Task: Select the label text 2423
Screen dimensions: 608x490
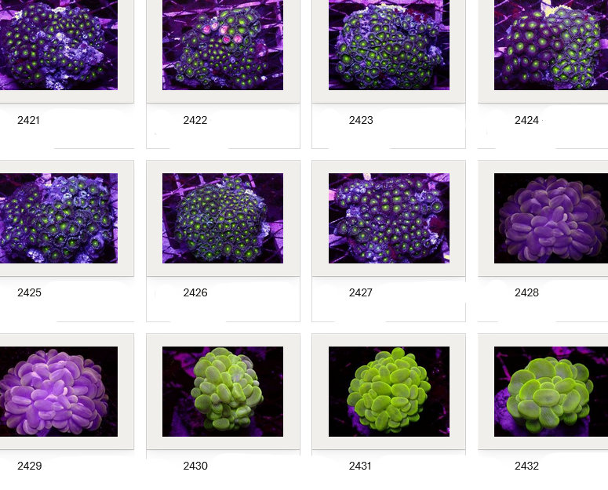Action: click(361, 120)
